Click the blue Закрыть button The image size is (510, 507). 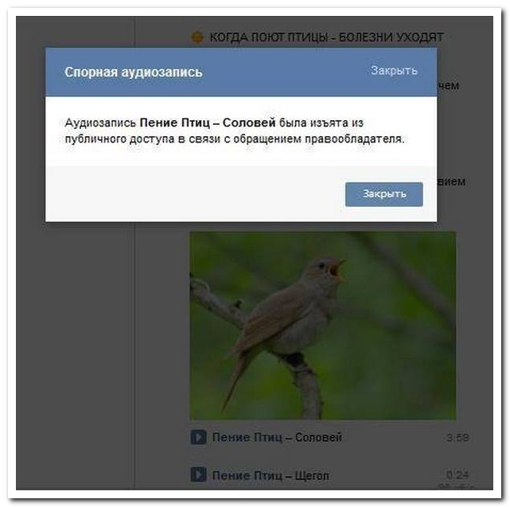(x=384, y=194)
